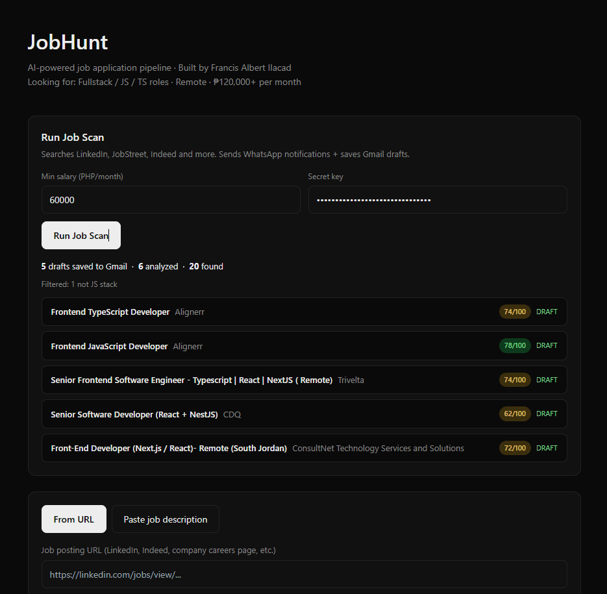Open the Frontend TypeScript Developer row

tap(304, 312)
